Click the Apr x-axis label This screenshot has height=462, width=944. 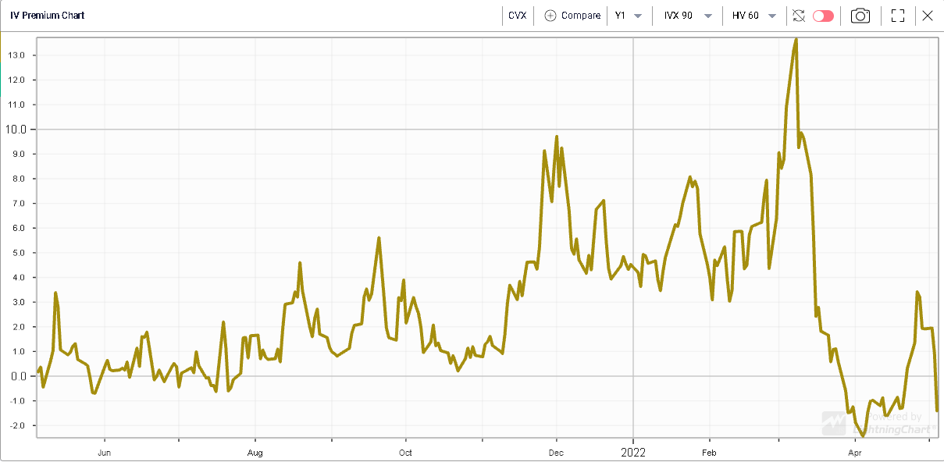pyautogui.click(x=855, y=452)
